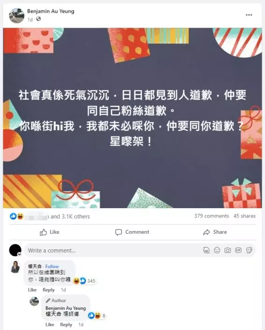Reply to 楊天命's comment
Viewport: 265px width, 330px height.
click(x=49, y=290)
